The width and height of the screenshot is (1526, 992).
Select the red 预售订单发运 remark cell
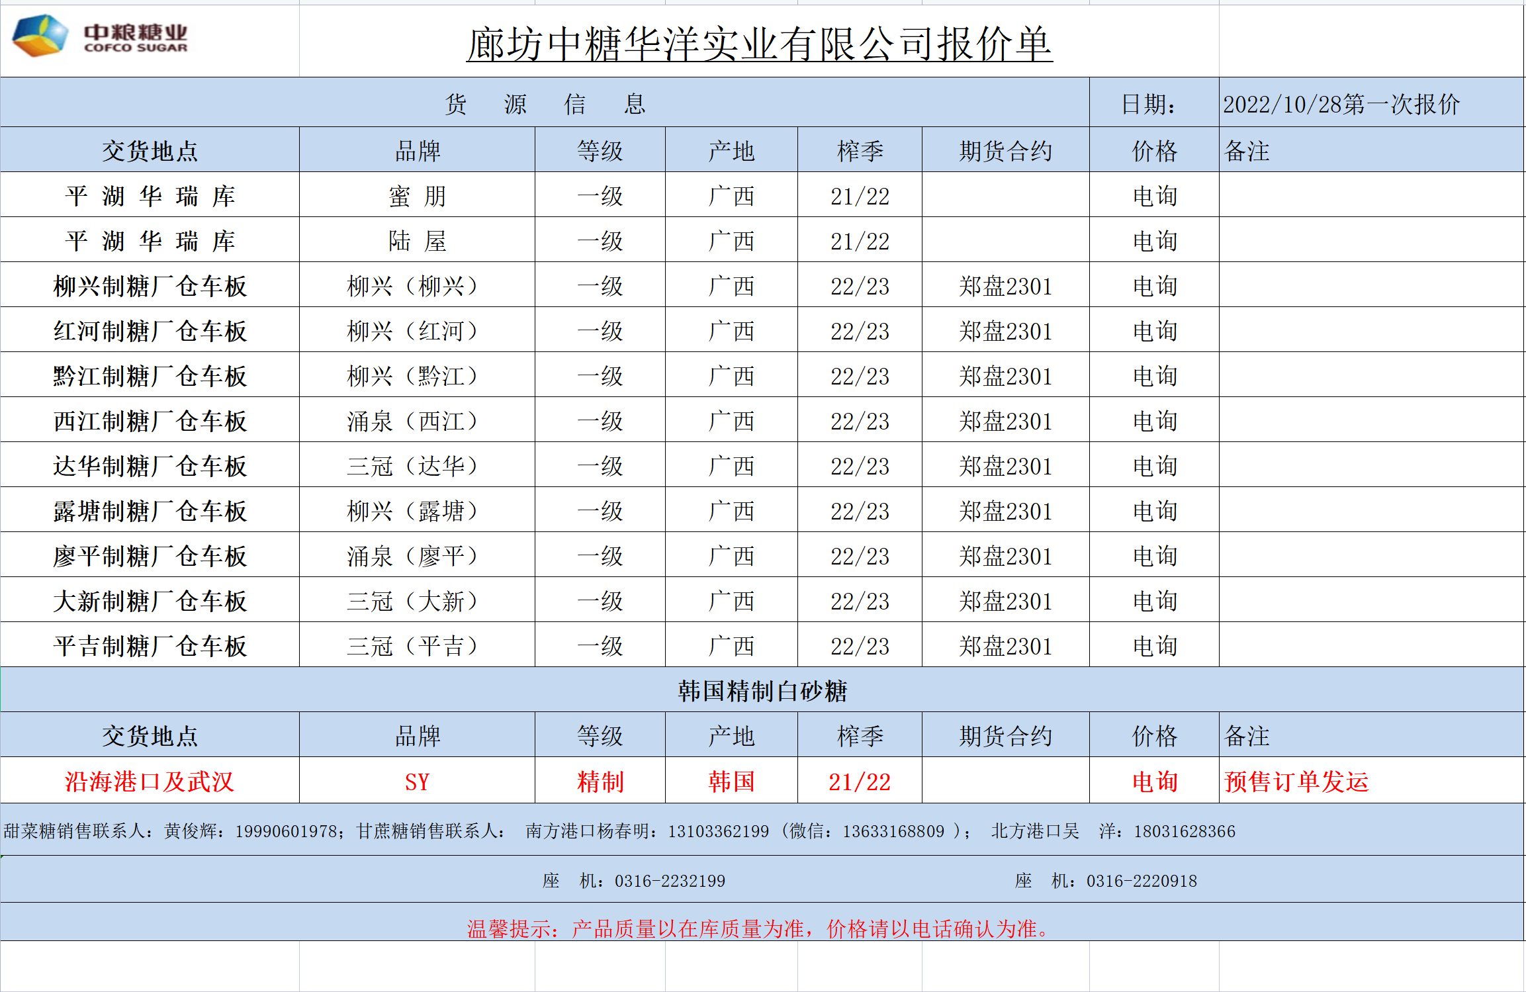[x=1296, y=782]
